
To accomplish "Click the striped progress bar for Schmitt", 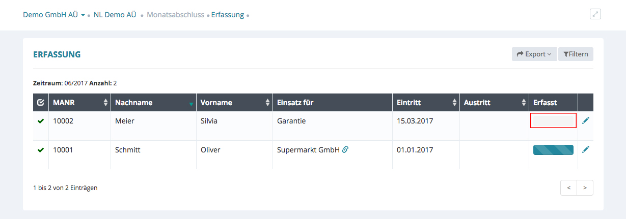I will (x=553, y=149).
